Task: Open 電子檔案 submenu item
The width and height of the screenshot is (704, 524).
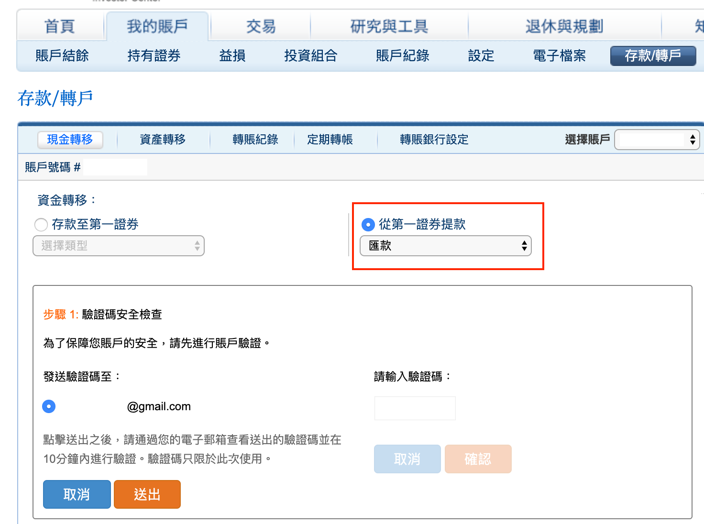Action: 560,56
